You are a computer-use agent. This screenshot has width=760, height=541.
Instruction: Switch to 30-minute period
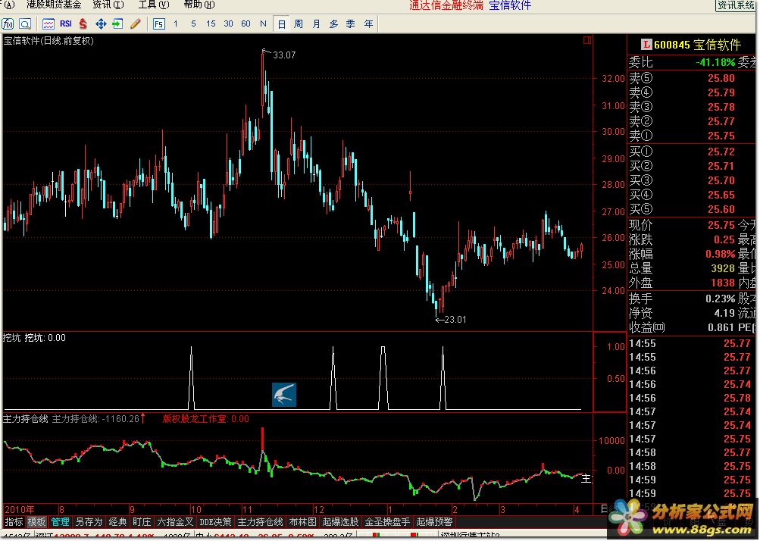pyautogui.click(x=228, y=23)
